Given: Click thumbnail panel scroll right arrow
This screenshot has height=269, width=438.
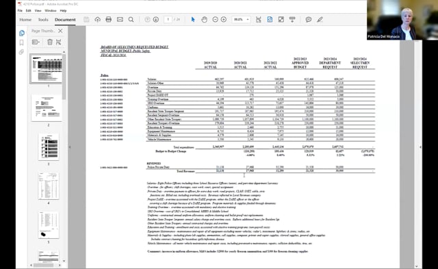Looking at the screenshot, I should (x=60, y=265).
